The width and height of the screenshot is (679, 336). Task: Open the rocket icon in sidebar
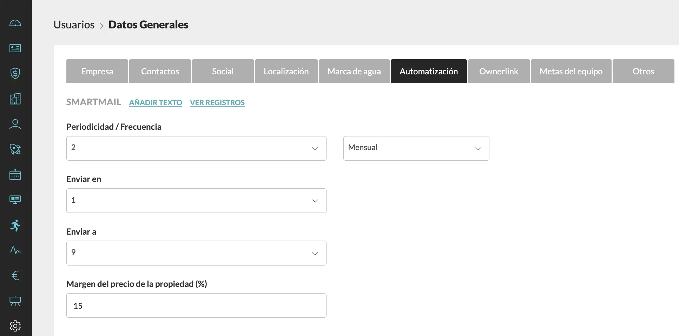[x=15, y=149]
